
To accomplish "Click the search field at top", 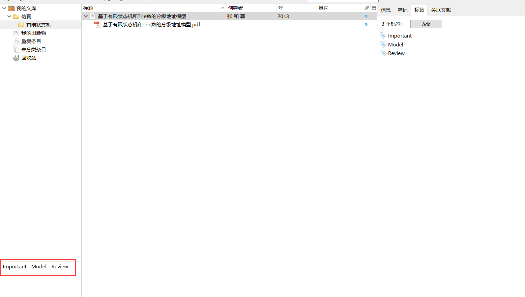I will (x=343, y=1).
